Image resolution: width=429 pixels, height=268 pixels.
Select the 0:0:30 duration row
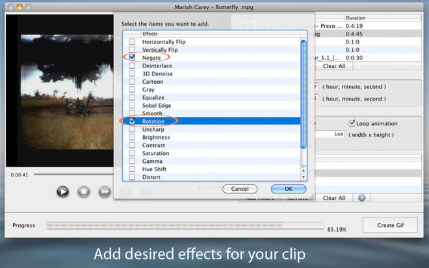[x=368, y=58]
